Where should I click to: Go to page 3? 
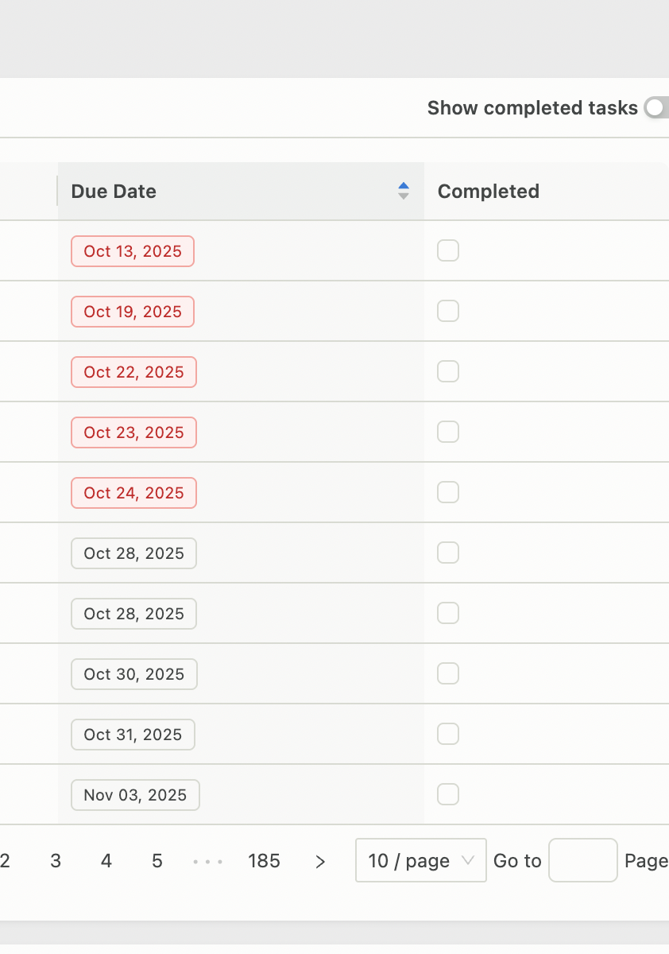click(56, 861)
